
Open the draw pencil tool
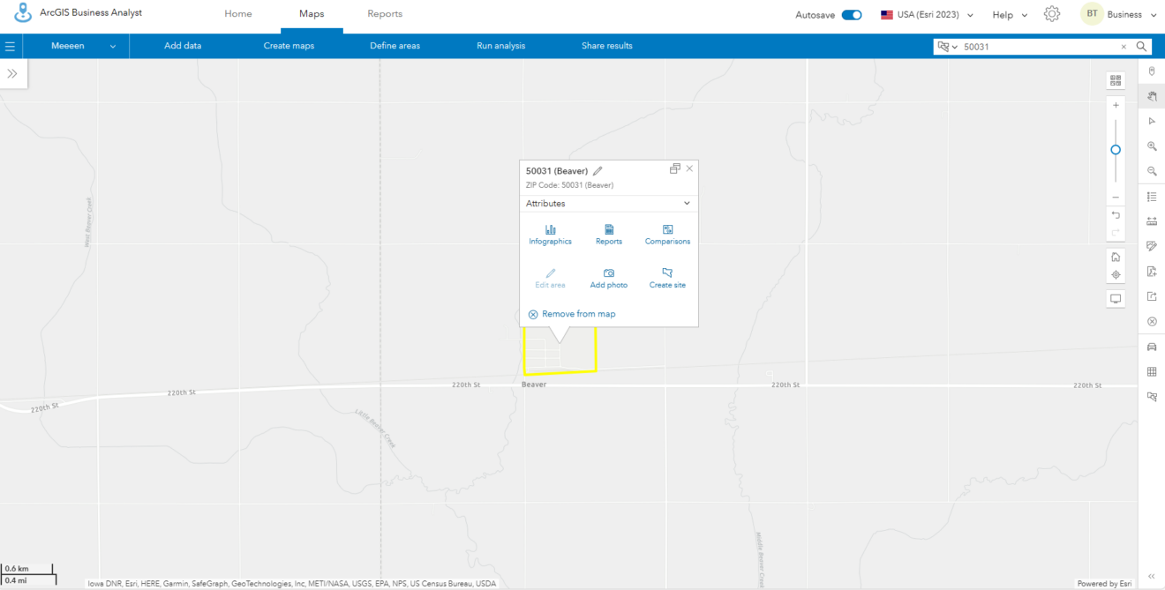[x=1152, y=246]
